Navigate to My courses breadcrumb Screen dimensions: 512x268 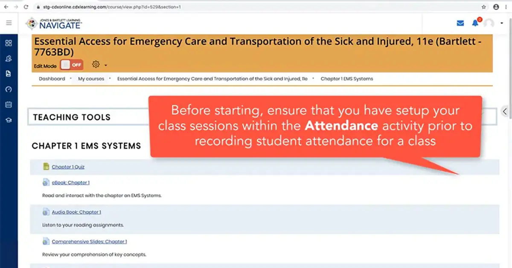[x=90, y=79]
